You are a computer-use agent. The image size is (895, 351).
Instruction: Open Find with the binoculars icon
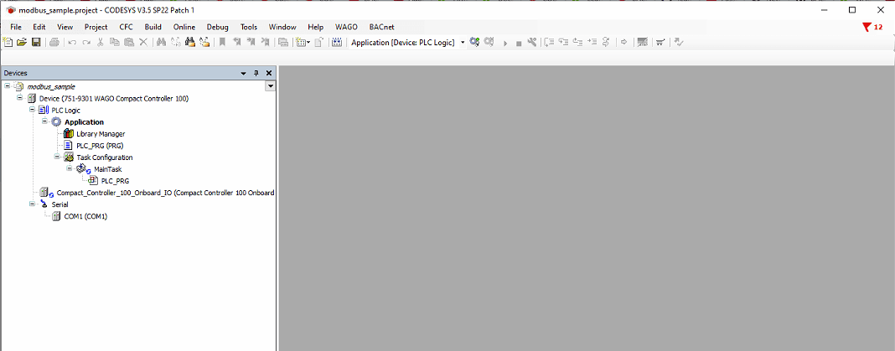point(161,42)
